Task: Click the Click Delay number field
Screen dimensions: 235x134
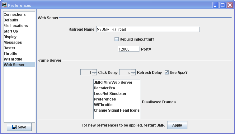Action: coord(86,72)
